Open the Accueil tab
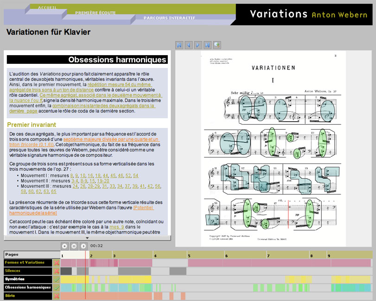This screenshot has height=301, width=376. [x=47, y=8]
